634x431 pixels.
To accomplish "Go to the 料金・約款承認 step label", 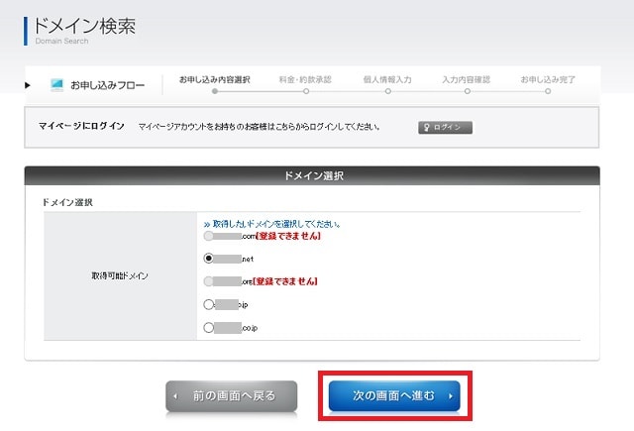I will point(306,78).
